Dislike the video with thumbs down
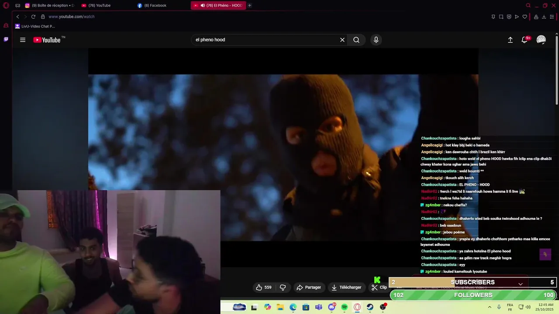The image size is (559, 314). click(x=283, y=287)
